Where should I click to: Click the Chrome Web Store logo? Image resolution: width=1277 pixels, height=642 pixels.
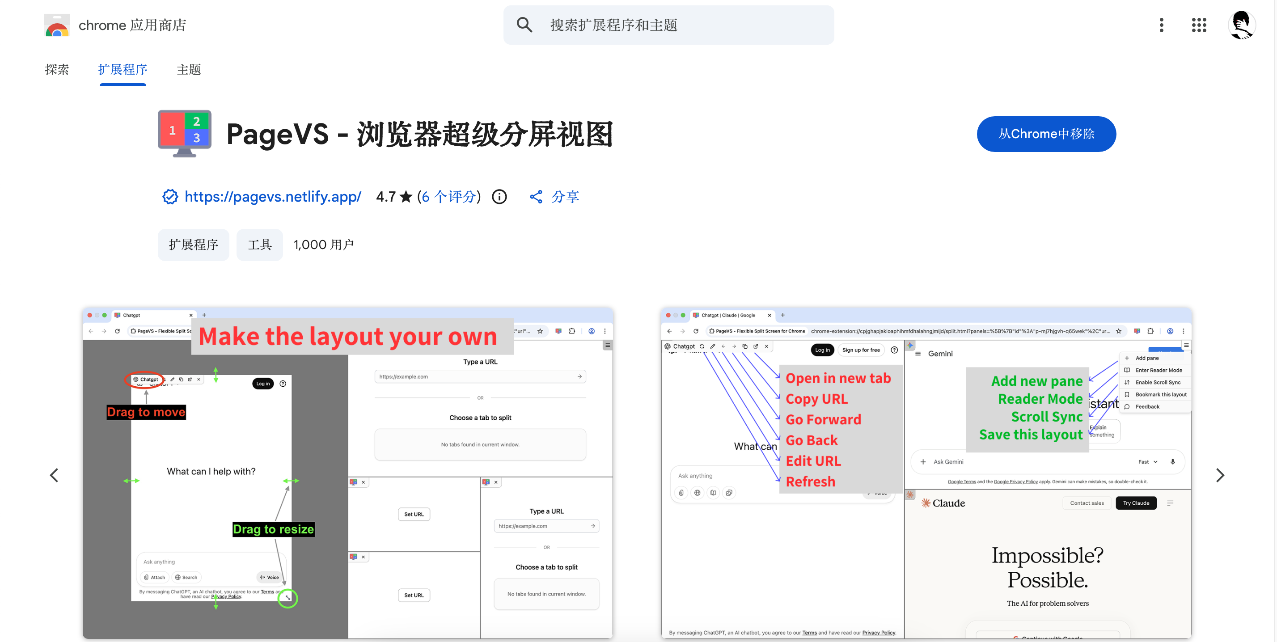57,25
